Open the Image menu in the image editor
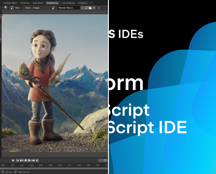The image size is (216, 174). tap(36, 8)
